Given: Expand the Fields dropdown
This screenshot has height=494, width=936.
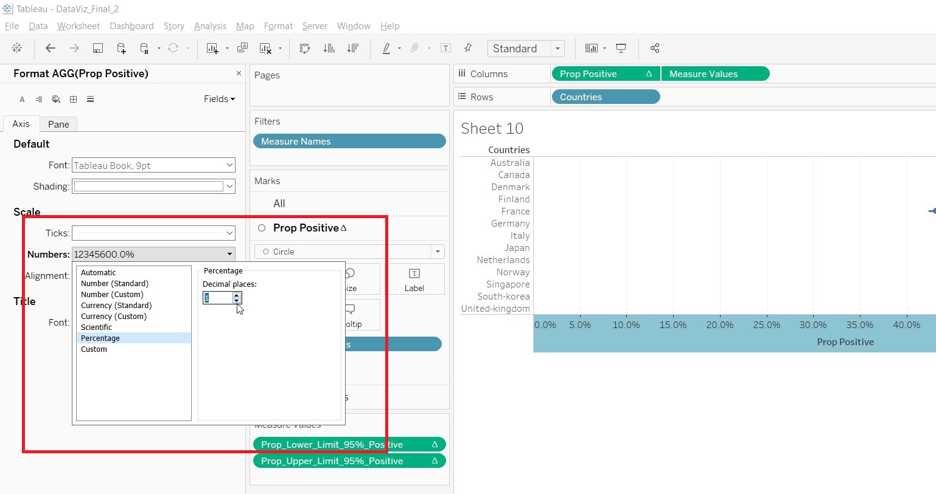Looking at the screenshot, I should [x=219, y=99].
